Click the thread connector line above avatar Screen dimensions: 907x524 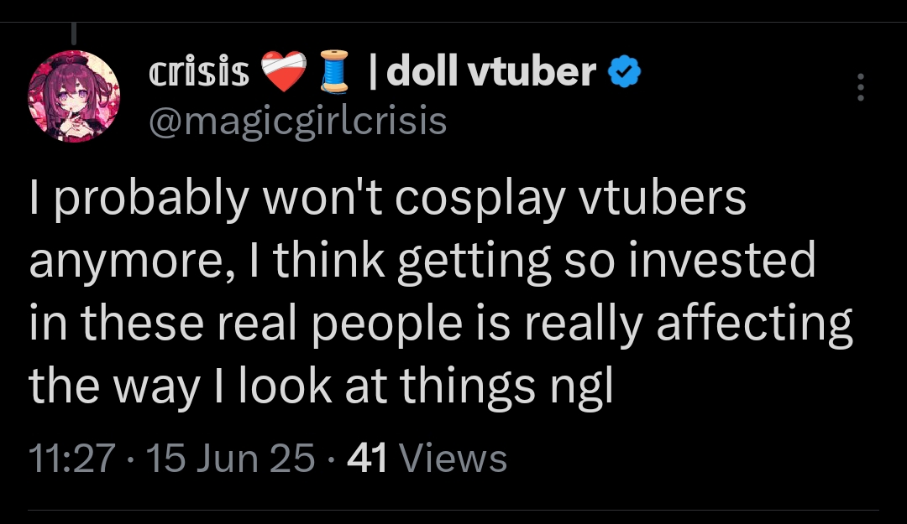pos(74,32)
